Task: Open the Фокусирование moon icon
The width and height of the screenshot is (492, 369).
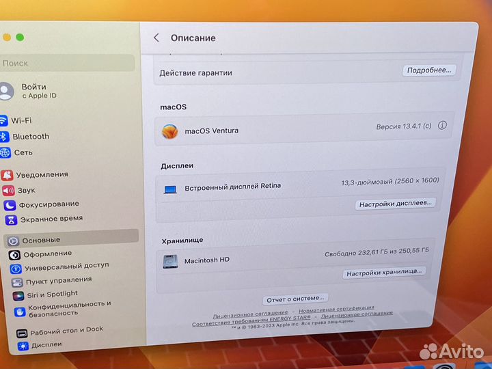Action: 10,206
